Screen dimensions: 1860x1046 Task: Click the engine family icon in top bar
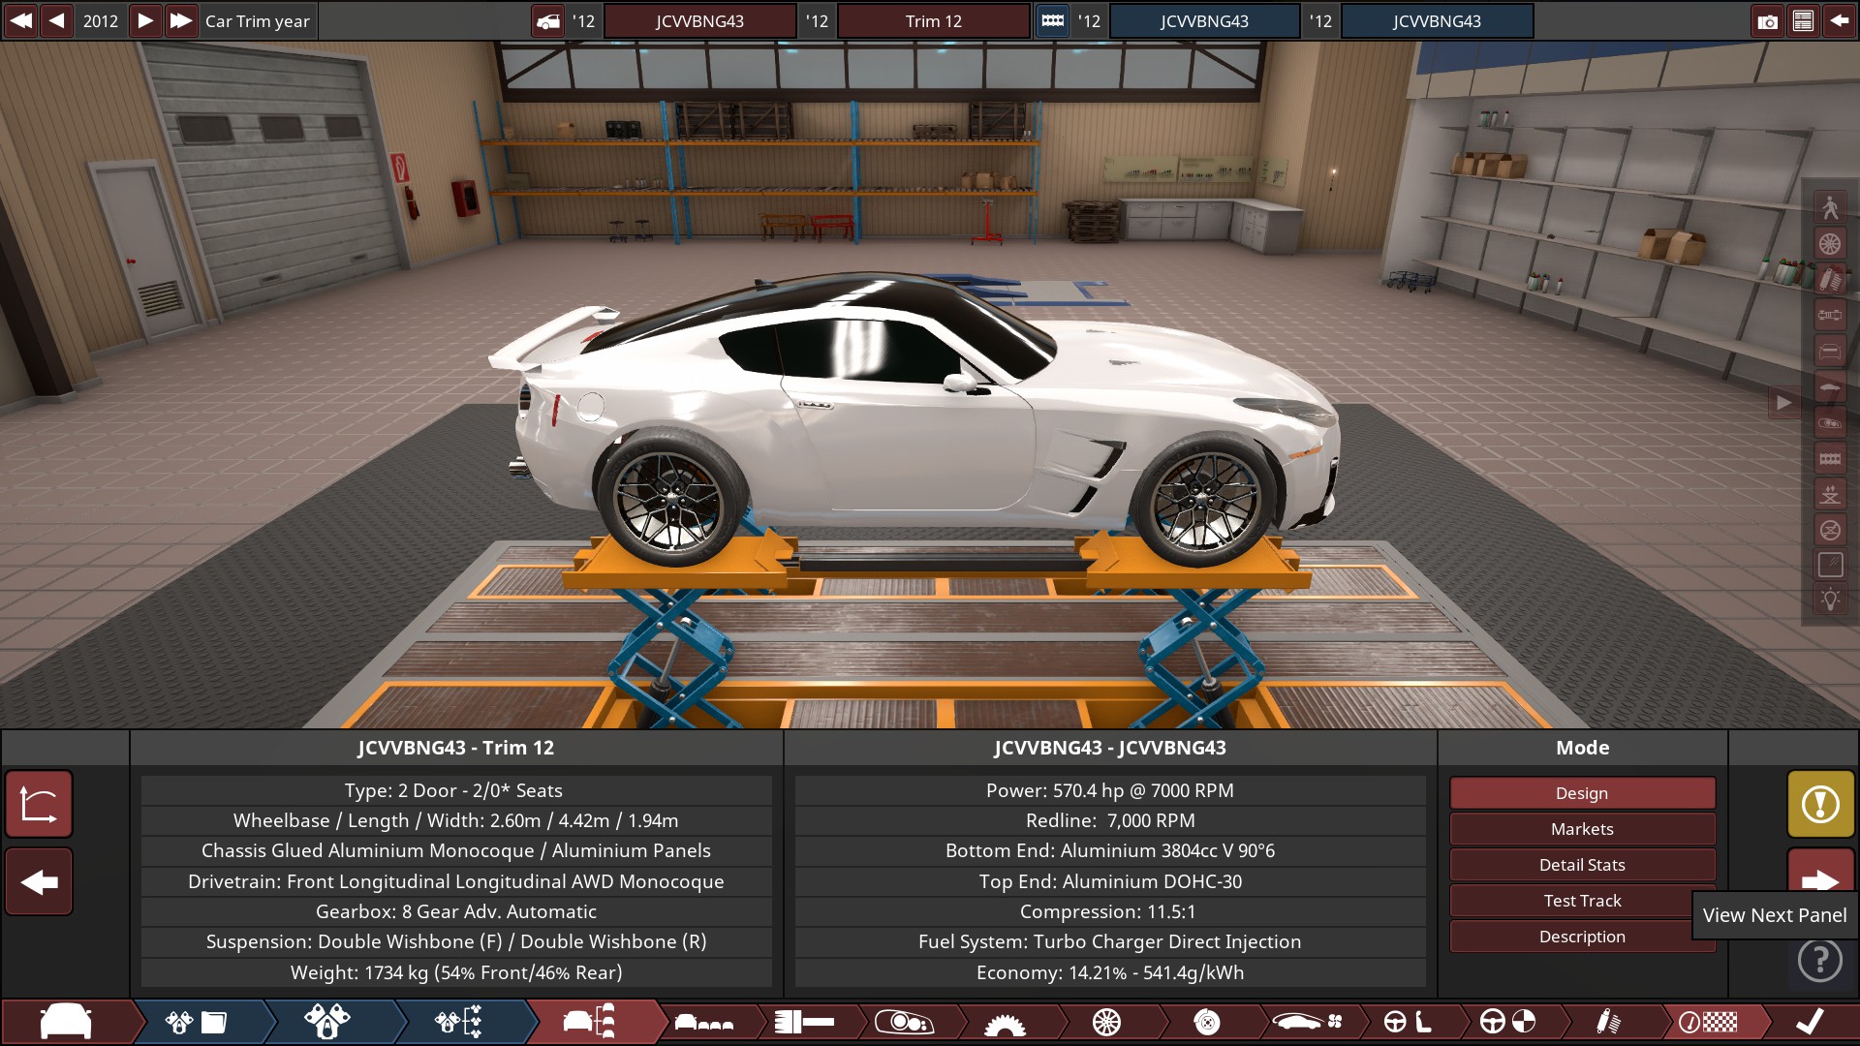(x=1053, y=21)
